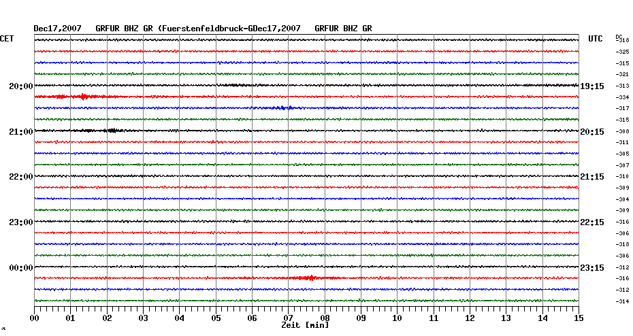Click the red seismic burst near minute 01
This screenshot has width=633, height=336.
point(83,97)
